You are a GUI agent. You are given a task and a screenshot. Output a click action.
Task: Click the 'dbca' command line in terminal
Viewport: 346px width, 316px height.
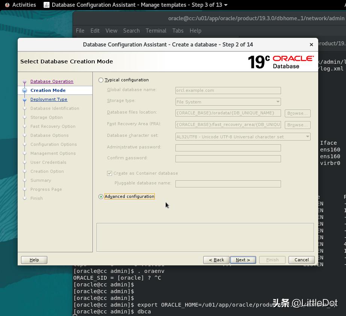[x=112, y=312]
